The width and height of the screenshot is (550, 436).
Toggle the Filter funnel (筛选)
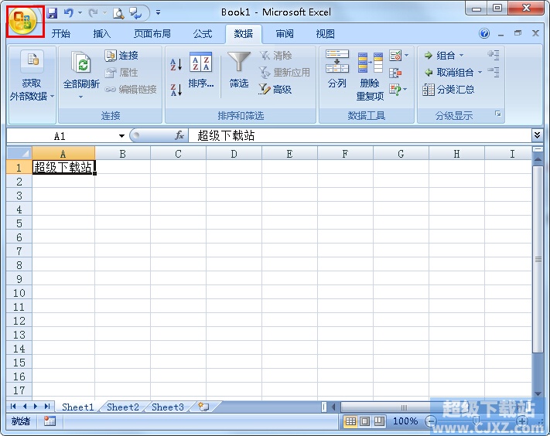coord(239,70)
